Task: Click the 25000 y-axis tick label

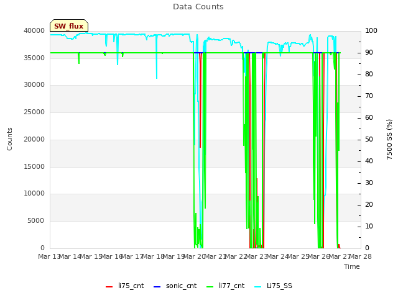Action: coord(34,112)
